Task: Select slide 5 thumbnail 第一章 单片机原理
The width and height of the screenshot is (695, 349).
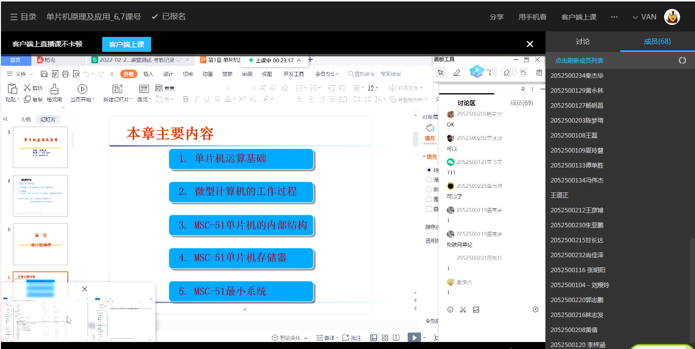Action: click(x=40, y=244)
